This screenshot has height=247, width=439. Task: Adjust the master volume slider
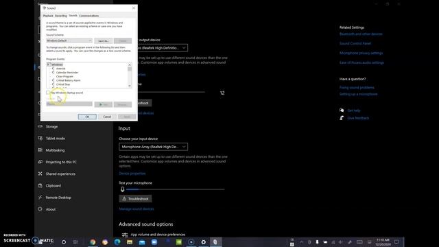[171, 92]
